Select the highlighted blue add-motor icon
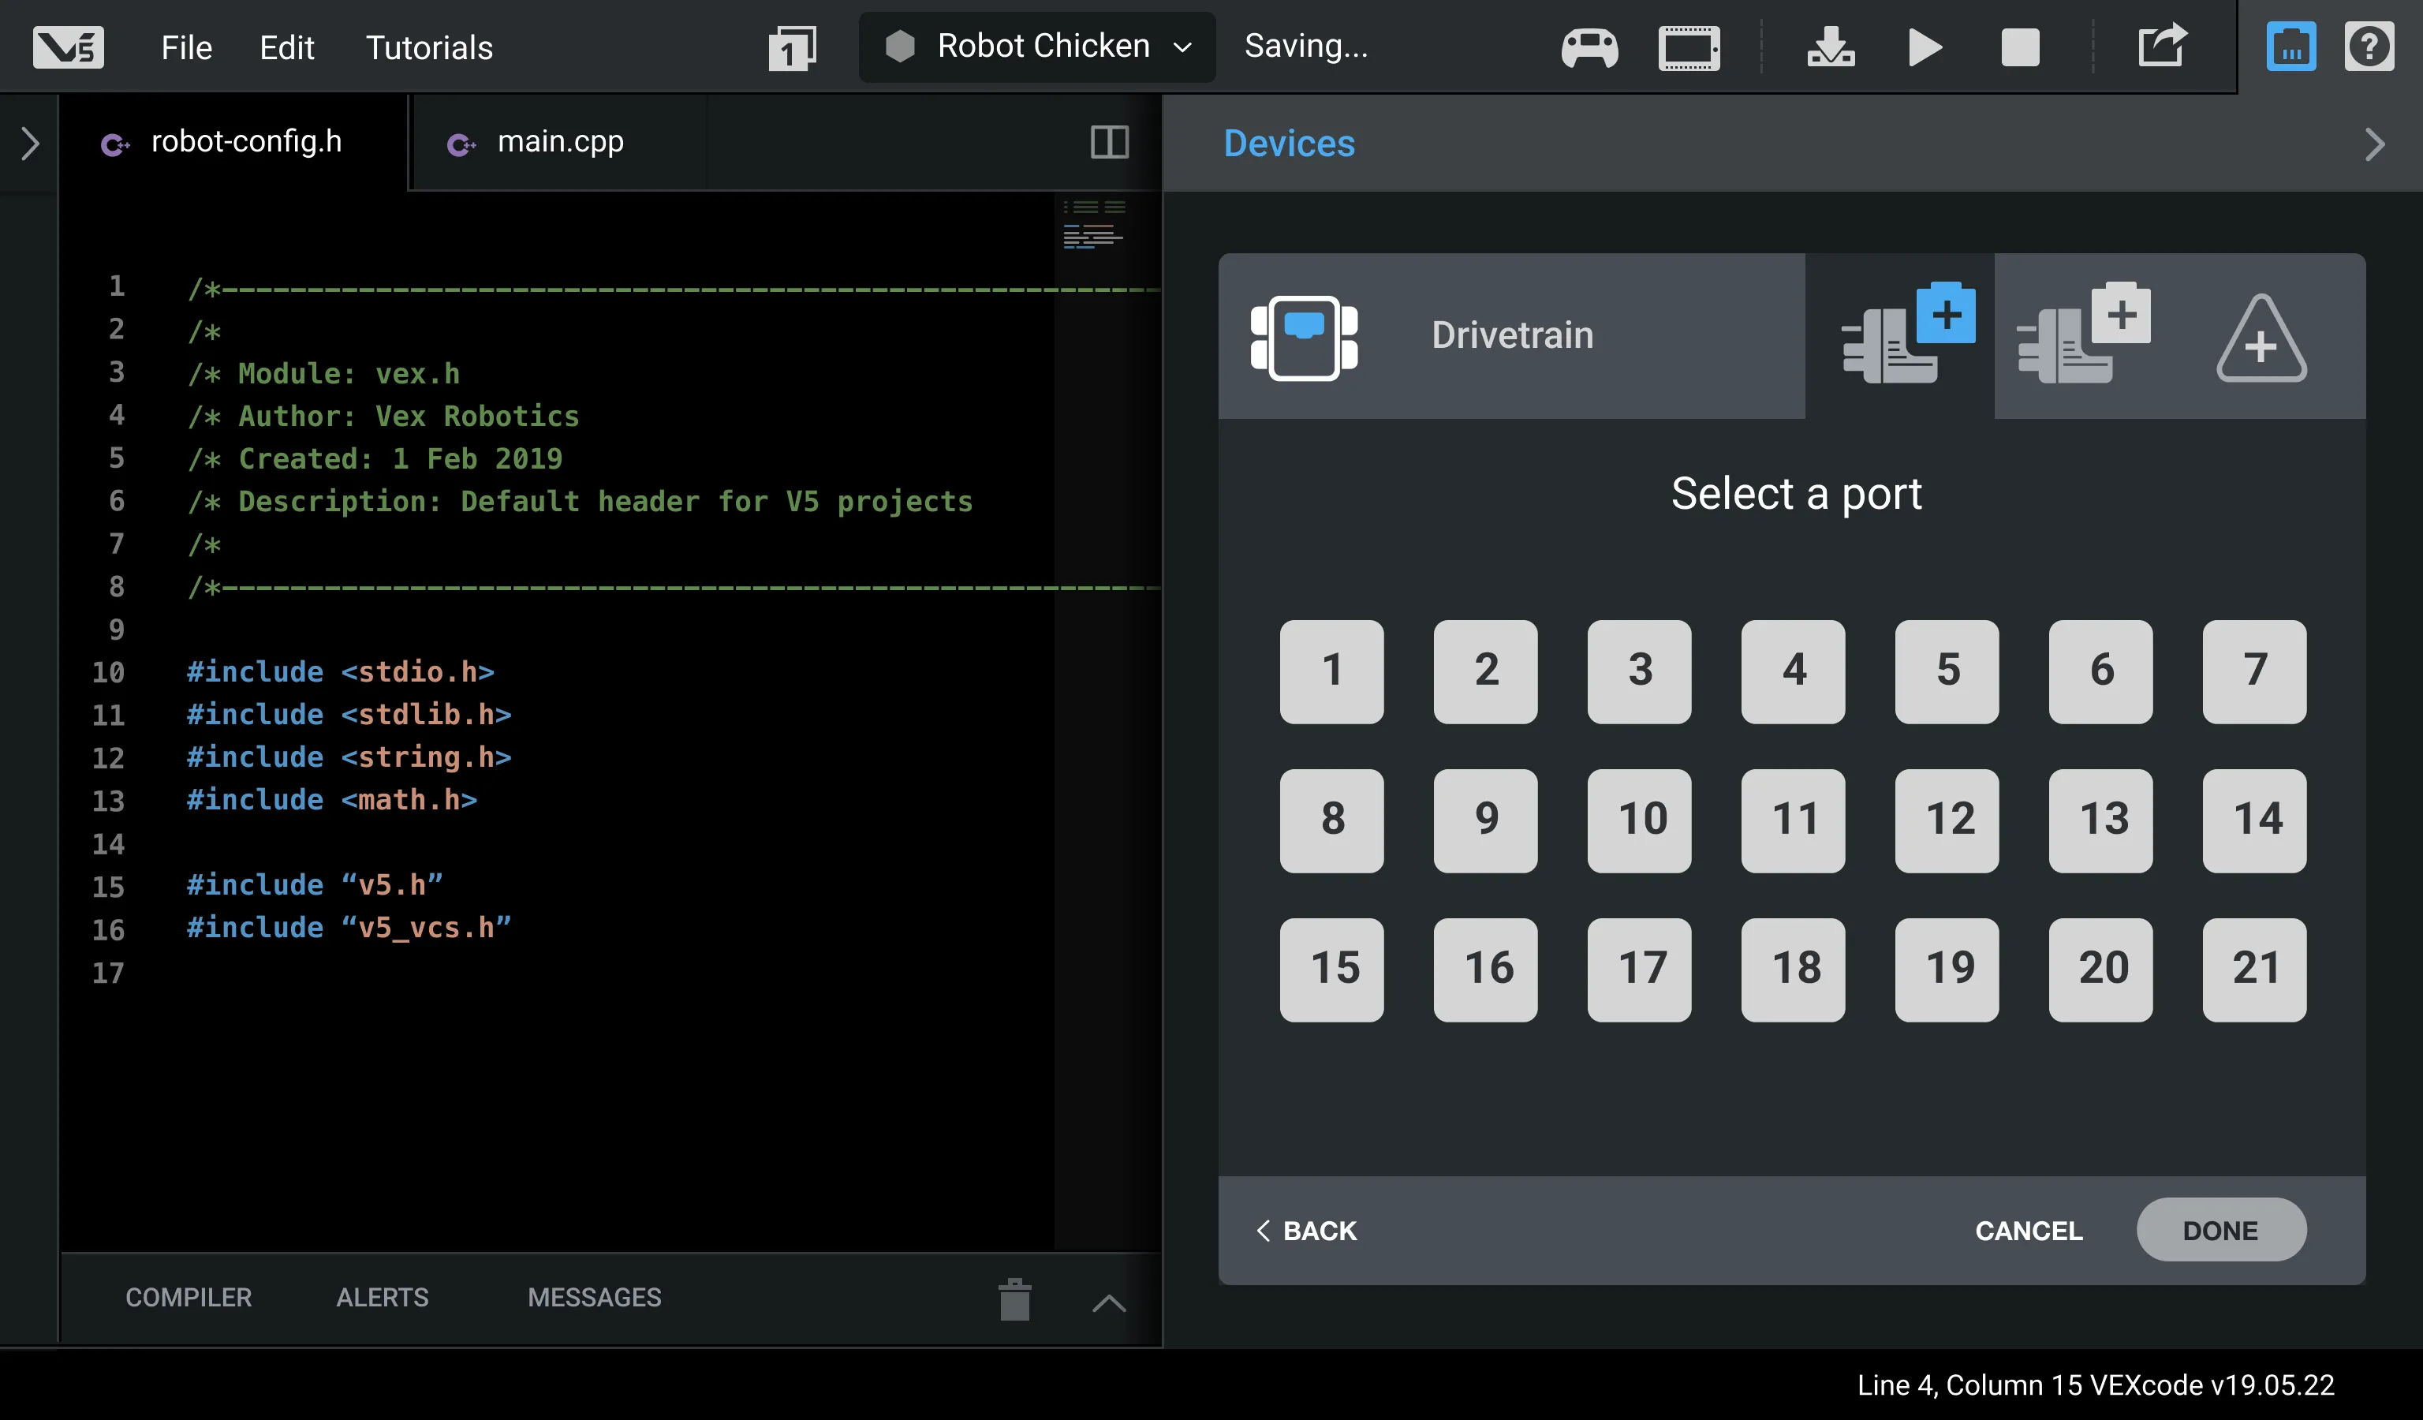2423x1420 pixels. point(1908,334)
